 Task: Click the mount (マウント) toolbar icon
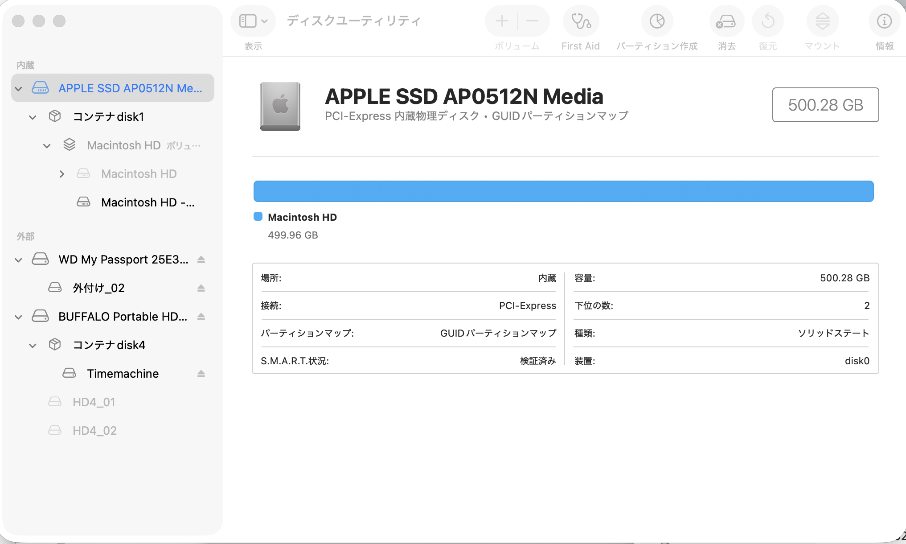point(822,21)
